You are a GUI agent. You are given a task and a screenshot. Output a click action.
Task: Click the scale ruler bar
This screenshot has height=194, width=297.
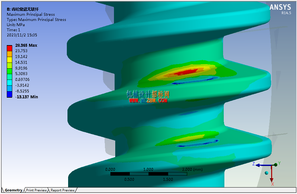pyautogui.click(x=149, y=174)
